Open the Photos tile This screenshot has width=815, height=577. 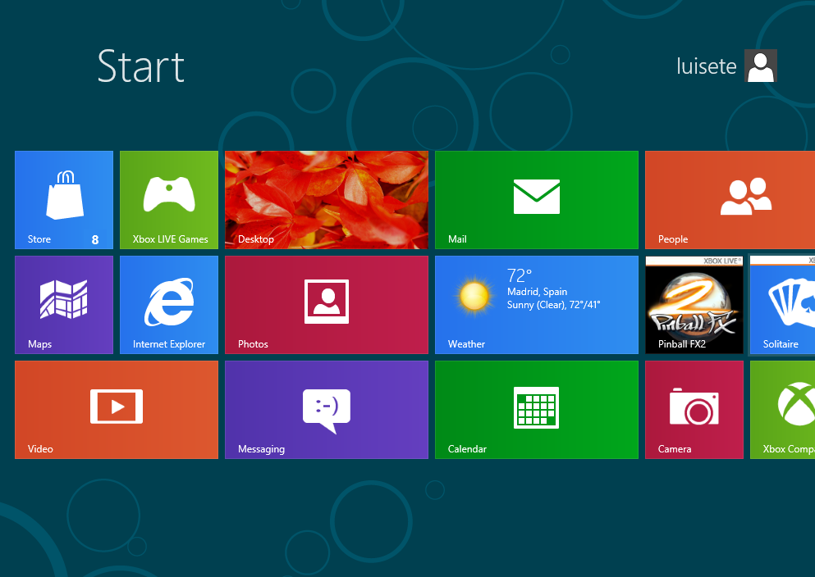[327, 305]
